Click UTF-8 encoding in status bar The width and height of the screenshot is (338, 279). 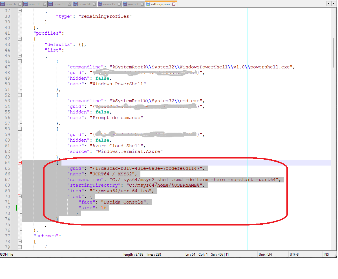(294, 255)
